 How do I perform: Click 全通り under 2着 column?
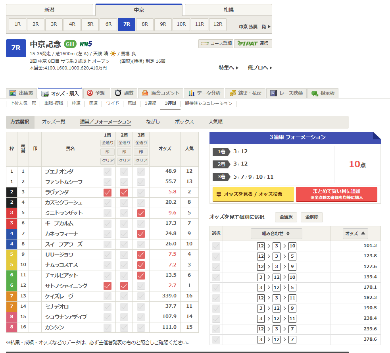point(124,143)
